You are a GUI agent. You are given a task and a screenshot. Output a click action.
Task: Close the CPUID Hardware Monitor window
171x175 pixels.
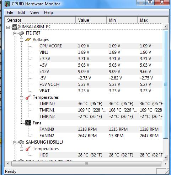pyautogui.click(x=162, y=2)
